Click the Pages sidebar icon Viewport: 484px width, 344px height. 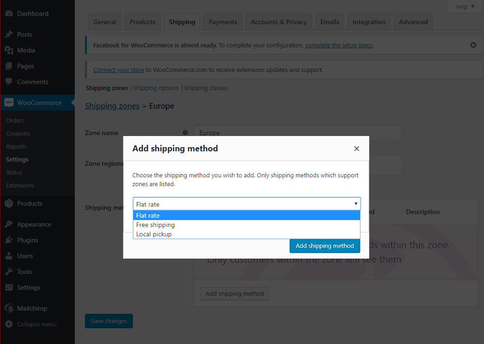10,65
